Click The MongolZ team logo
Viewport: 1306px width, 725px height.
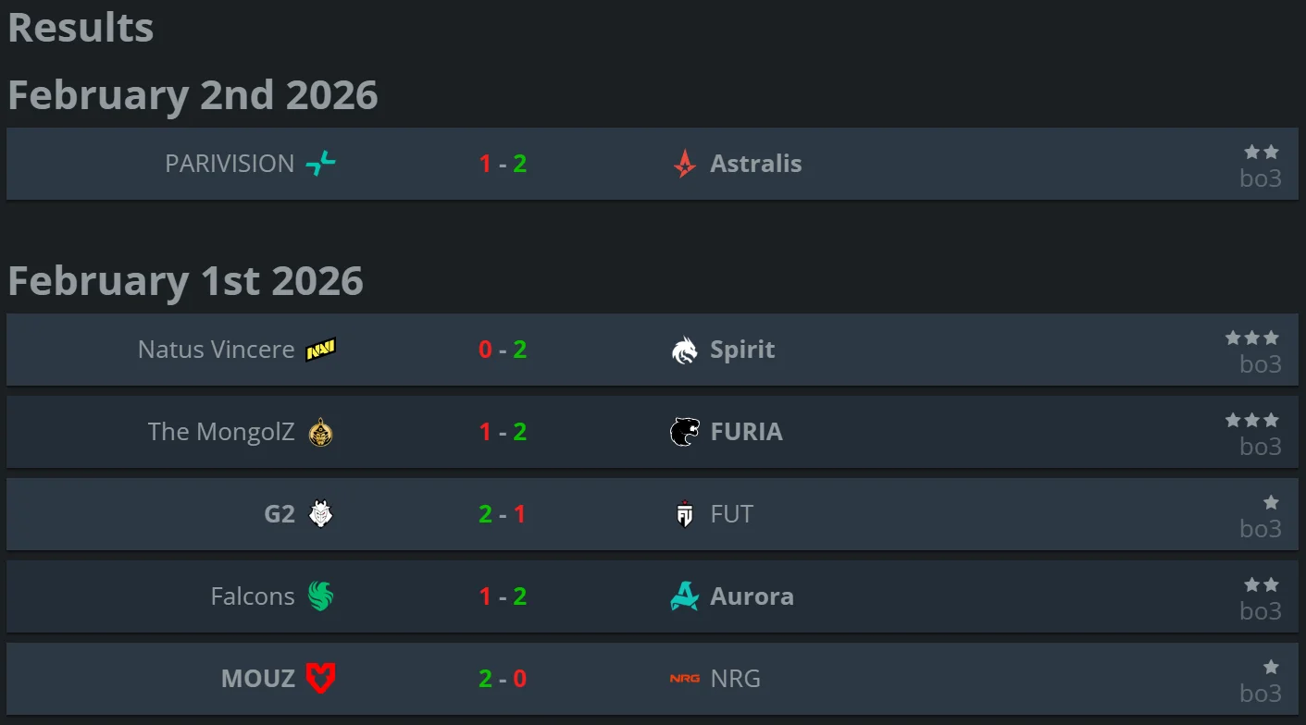click(x=320, y=432)
